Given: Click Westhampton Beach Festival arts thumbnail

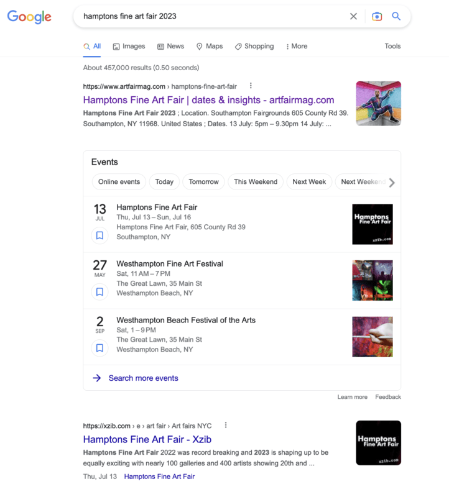Looking at the screenshot, I should 373,337.
